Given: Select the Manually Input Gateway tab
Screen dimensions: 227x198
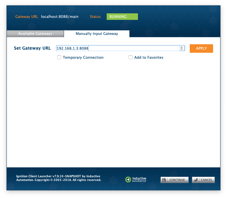Looking at the screenshot, I should click(97, 34).
